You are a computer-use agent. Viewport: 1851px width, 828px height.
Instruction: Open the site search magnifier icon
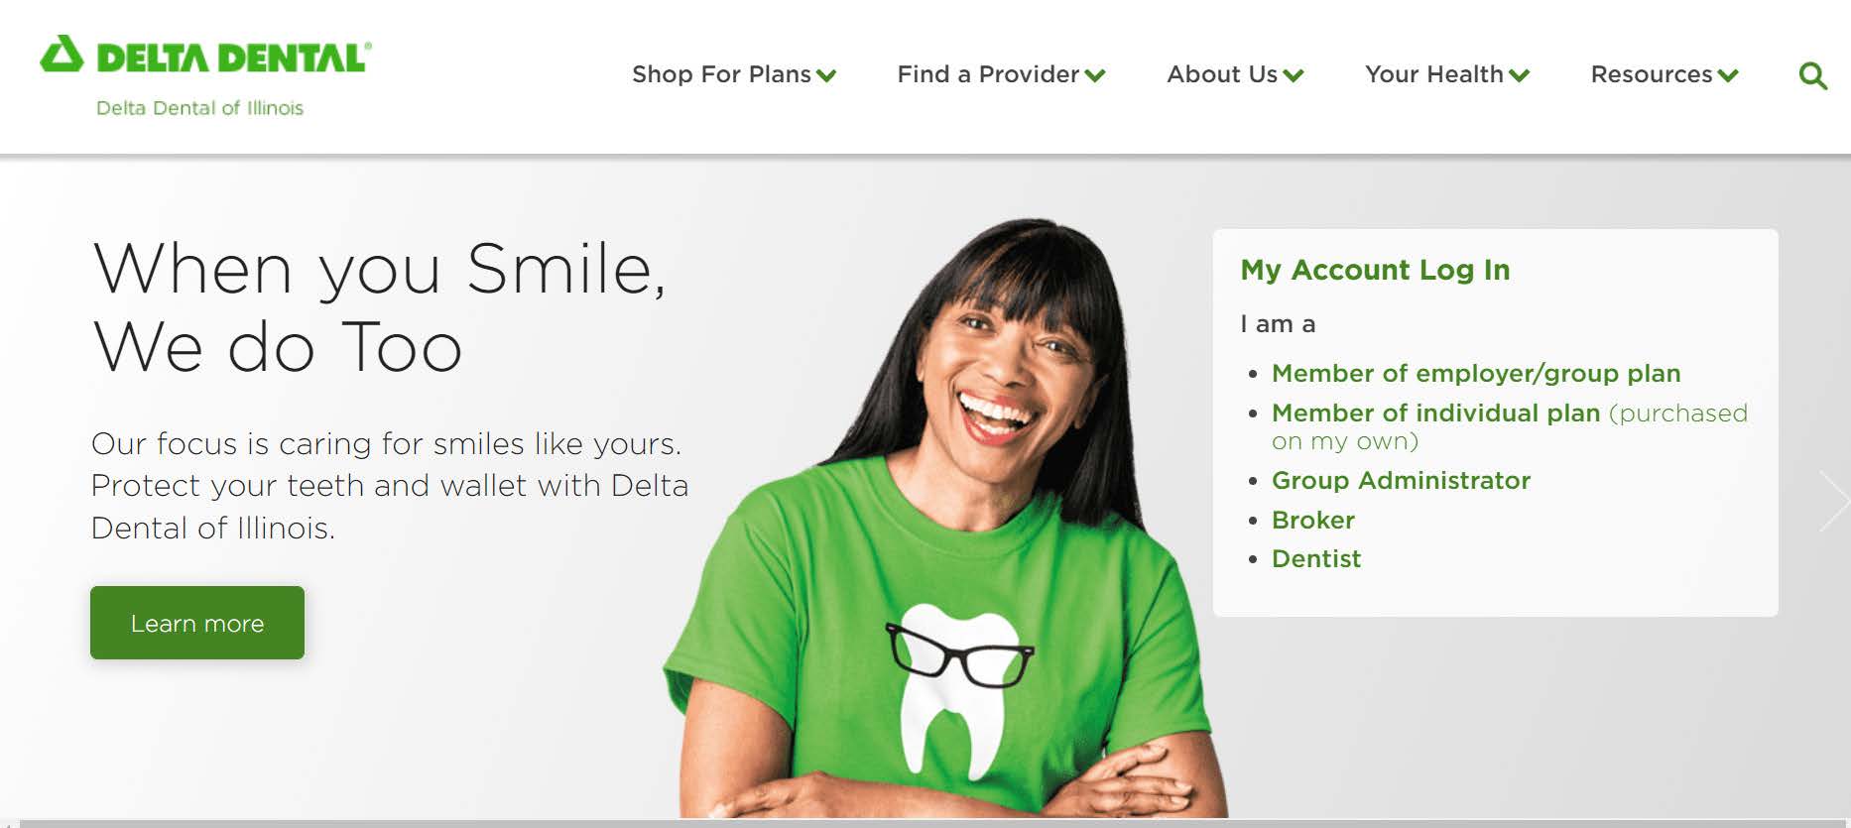tap(1813, 75)
